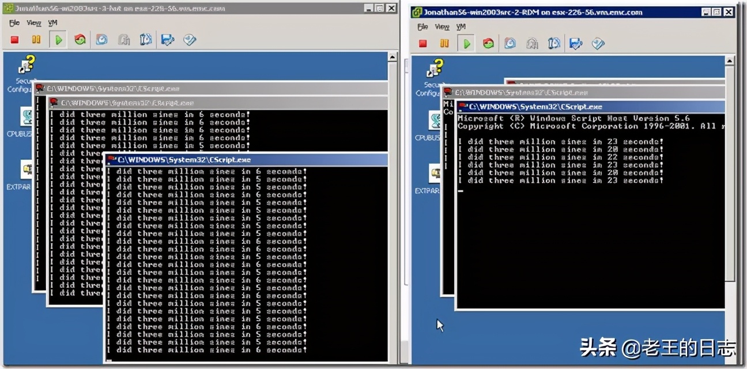Suspend the left VM with the pause icon
This screenshot has width=747, height=369.
point(37,39)
